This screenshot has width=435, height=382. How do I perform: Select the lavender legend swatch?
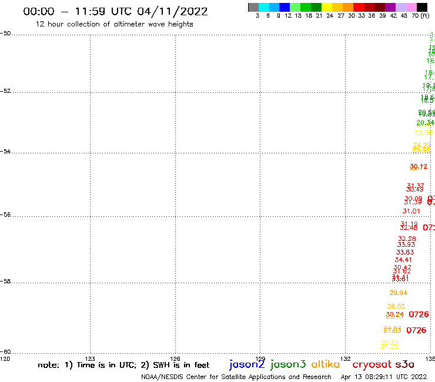[400, 7]
